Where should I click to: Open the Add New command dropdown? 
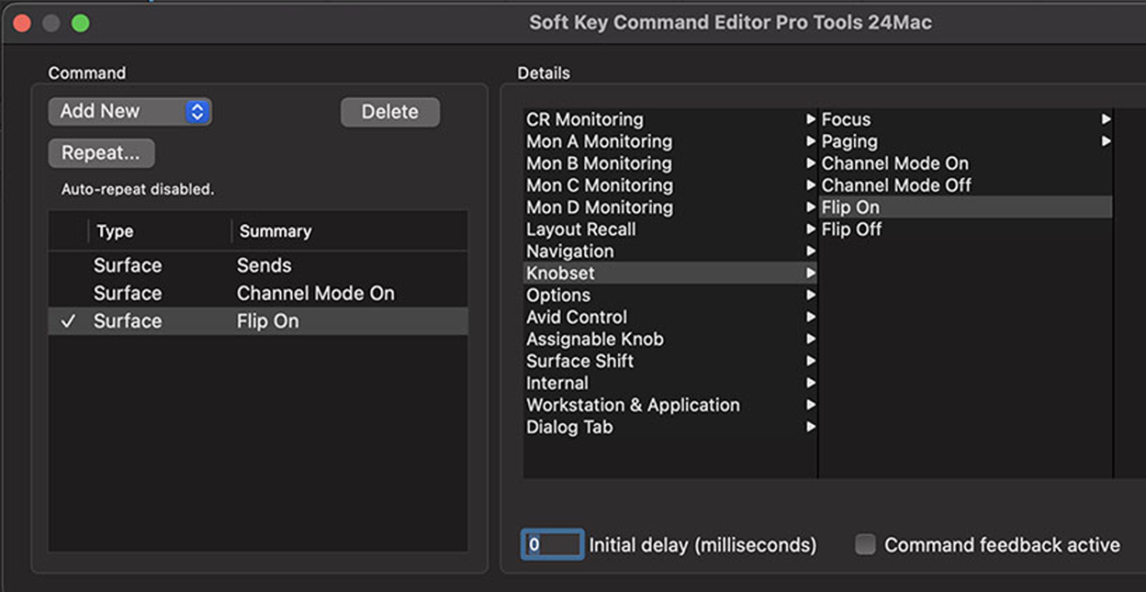coord(129,111)
